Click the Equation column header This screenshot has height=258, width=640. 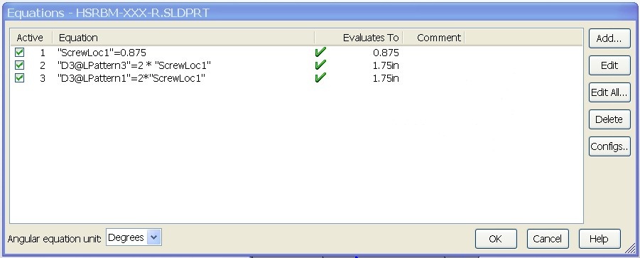pyautogui.click(x=183, y=38)
